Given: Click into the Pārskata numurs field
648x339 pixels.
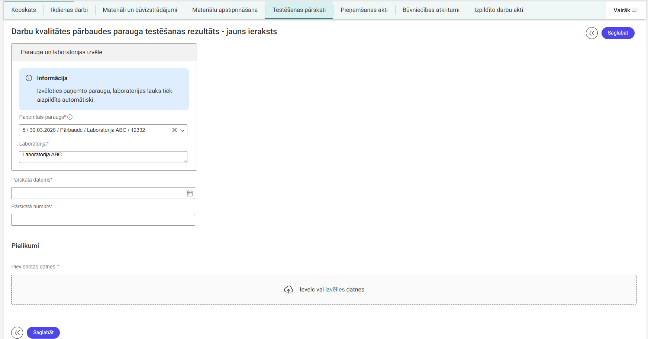Looking at the screenshot, I should [x=103, y=220].
